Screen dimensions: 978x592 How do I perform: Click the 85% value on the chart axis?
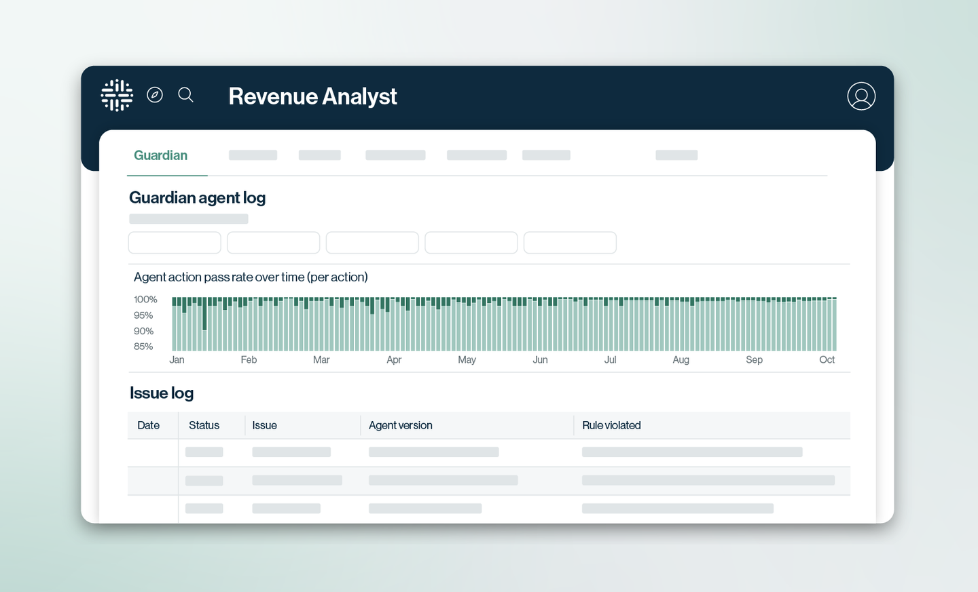click(143, 347)
